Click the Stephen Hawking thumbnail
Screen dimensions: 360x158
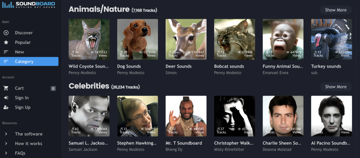pos(137,116)
